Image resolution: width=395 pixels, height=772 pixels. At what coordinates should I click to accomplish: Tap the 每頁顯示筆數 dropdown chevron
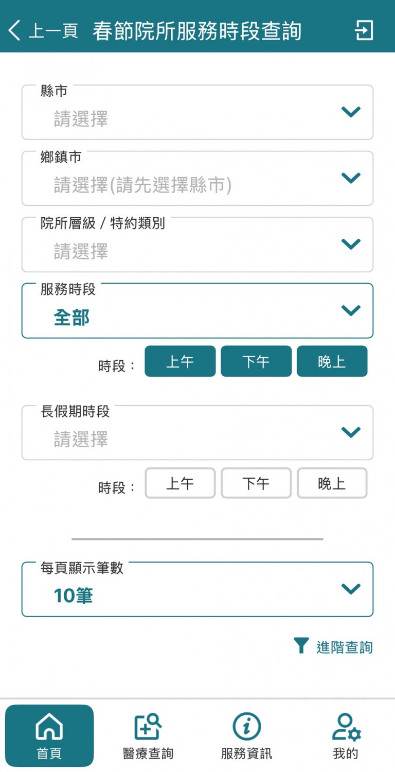click(x=351, y=589)
